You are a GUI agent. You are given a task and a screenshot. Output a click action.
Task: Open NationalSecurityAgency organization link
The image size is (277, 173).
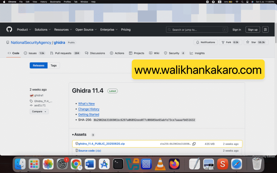tap(31, 42)
